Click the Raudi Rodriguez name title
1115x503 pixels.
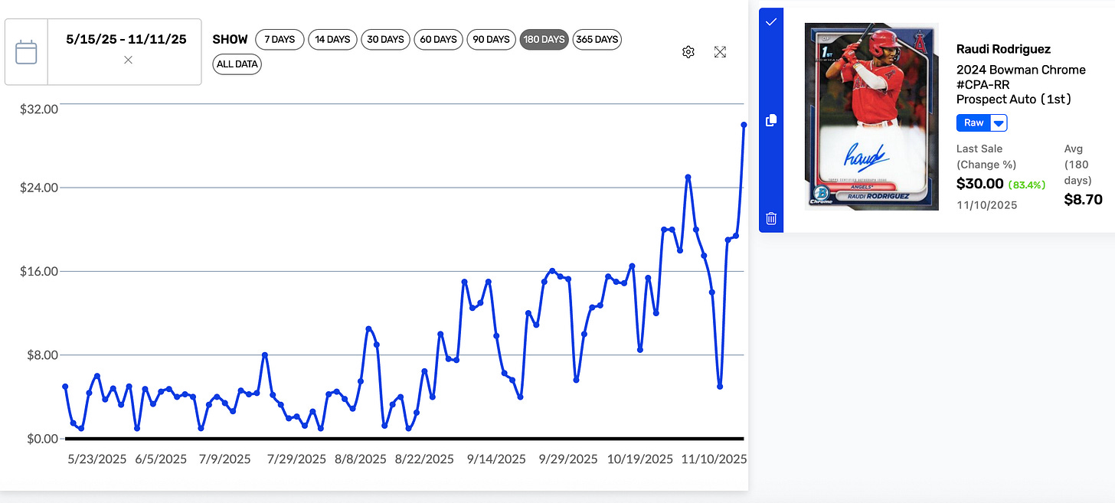[x=1003, y=49]
